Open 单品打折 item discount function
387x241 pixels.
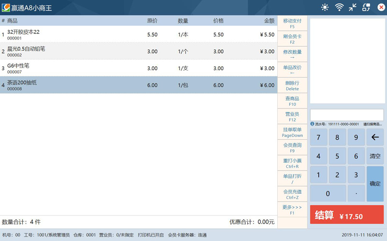pyautogui.click(x=292, y=179)
